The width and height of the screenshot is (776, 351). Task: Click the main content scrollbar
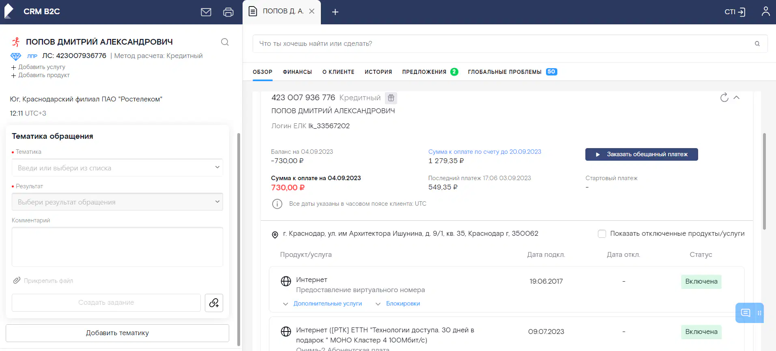click(x=764, y=181)
